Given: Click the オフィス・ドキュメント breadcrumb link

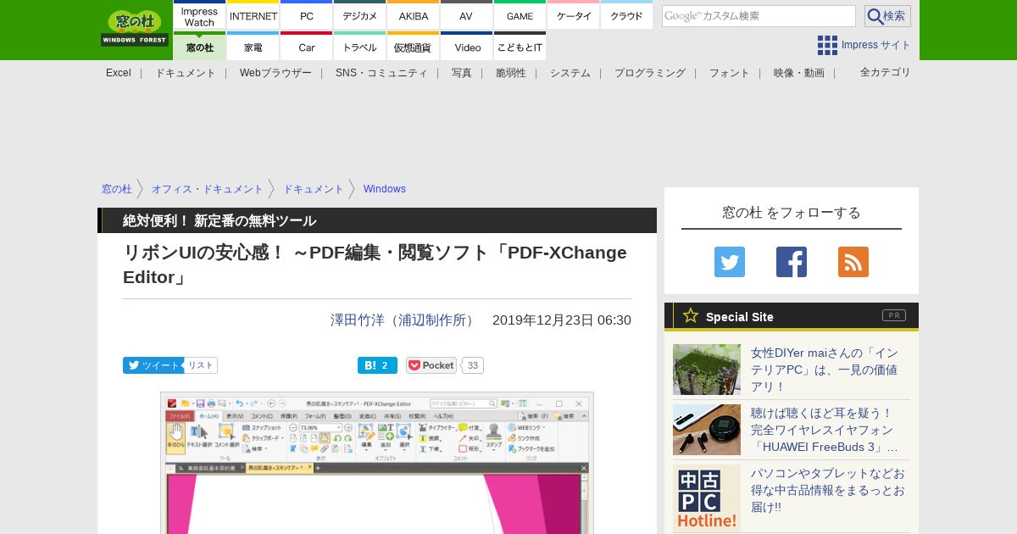Looking at the screenshot, I should point(208,189).
